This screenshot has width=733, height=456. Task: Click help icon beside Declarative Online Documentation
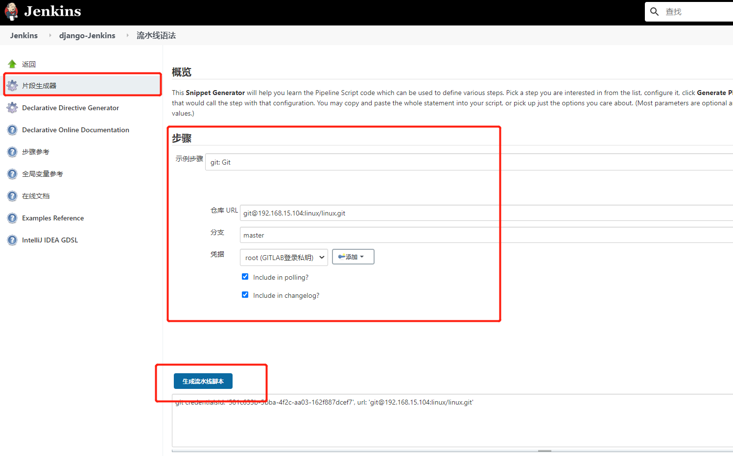click(x=12, y=130)
